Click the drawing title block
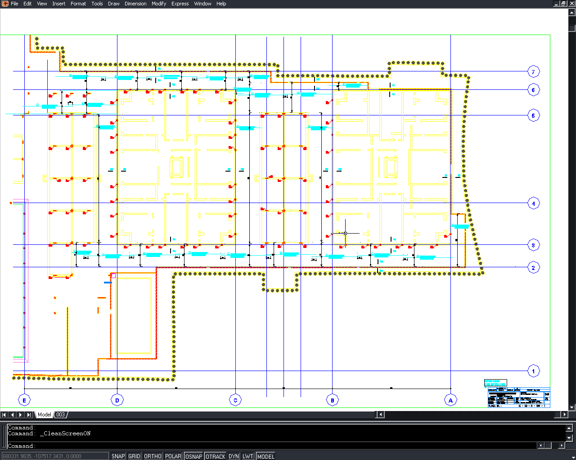Screen dimensions: 576x460 pos(519,397)
